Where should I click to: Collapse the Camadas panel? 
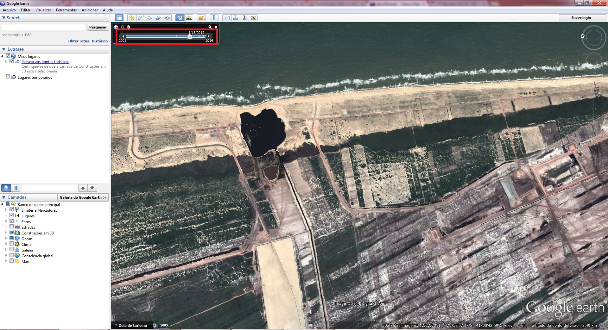coord(4,197)
